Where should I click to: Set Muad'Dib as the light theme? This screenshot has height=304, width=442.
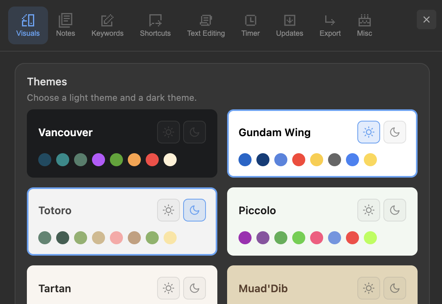pyautogui.click(x=369, y=288)
